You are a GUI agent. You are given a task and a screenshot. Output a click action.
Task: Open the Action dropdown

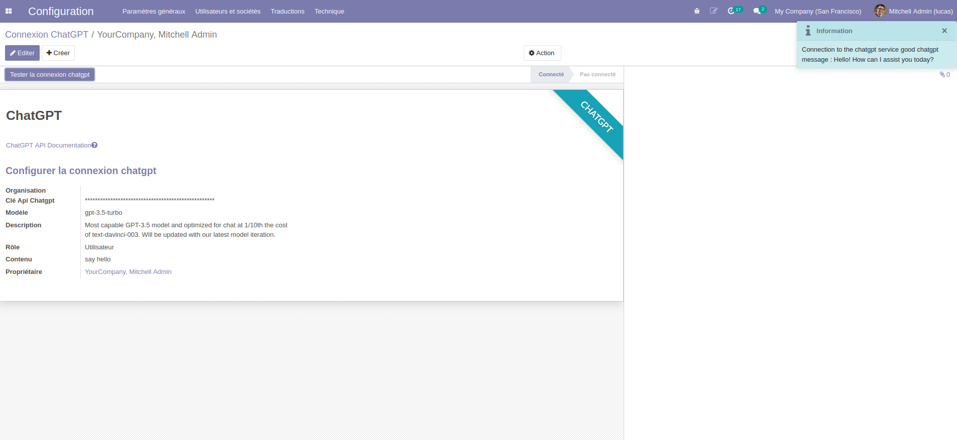(542, 53)
